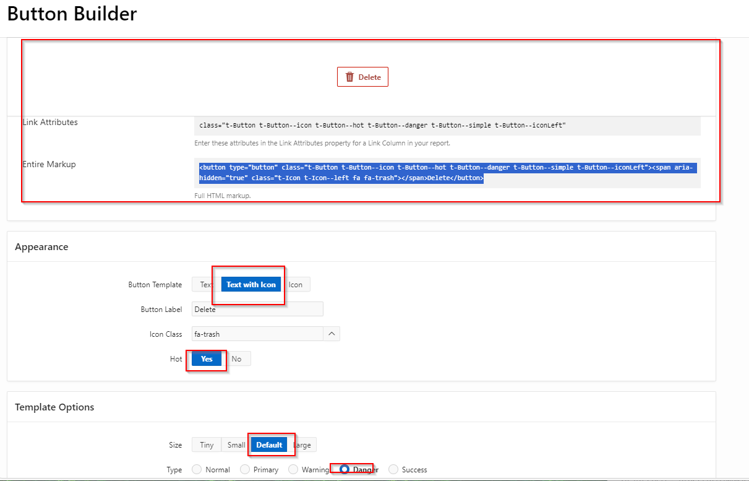
Task: Focus the Button Label input field
Action: (x=257, y=309)
